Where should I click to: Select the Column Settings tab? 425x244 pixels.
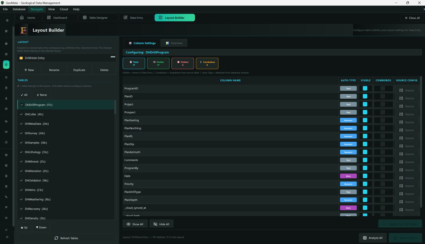pyautogui.click(x=142, y=43)
